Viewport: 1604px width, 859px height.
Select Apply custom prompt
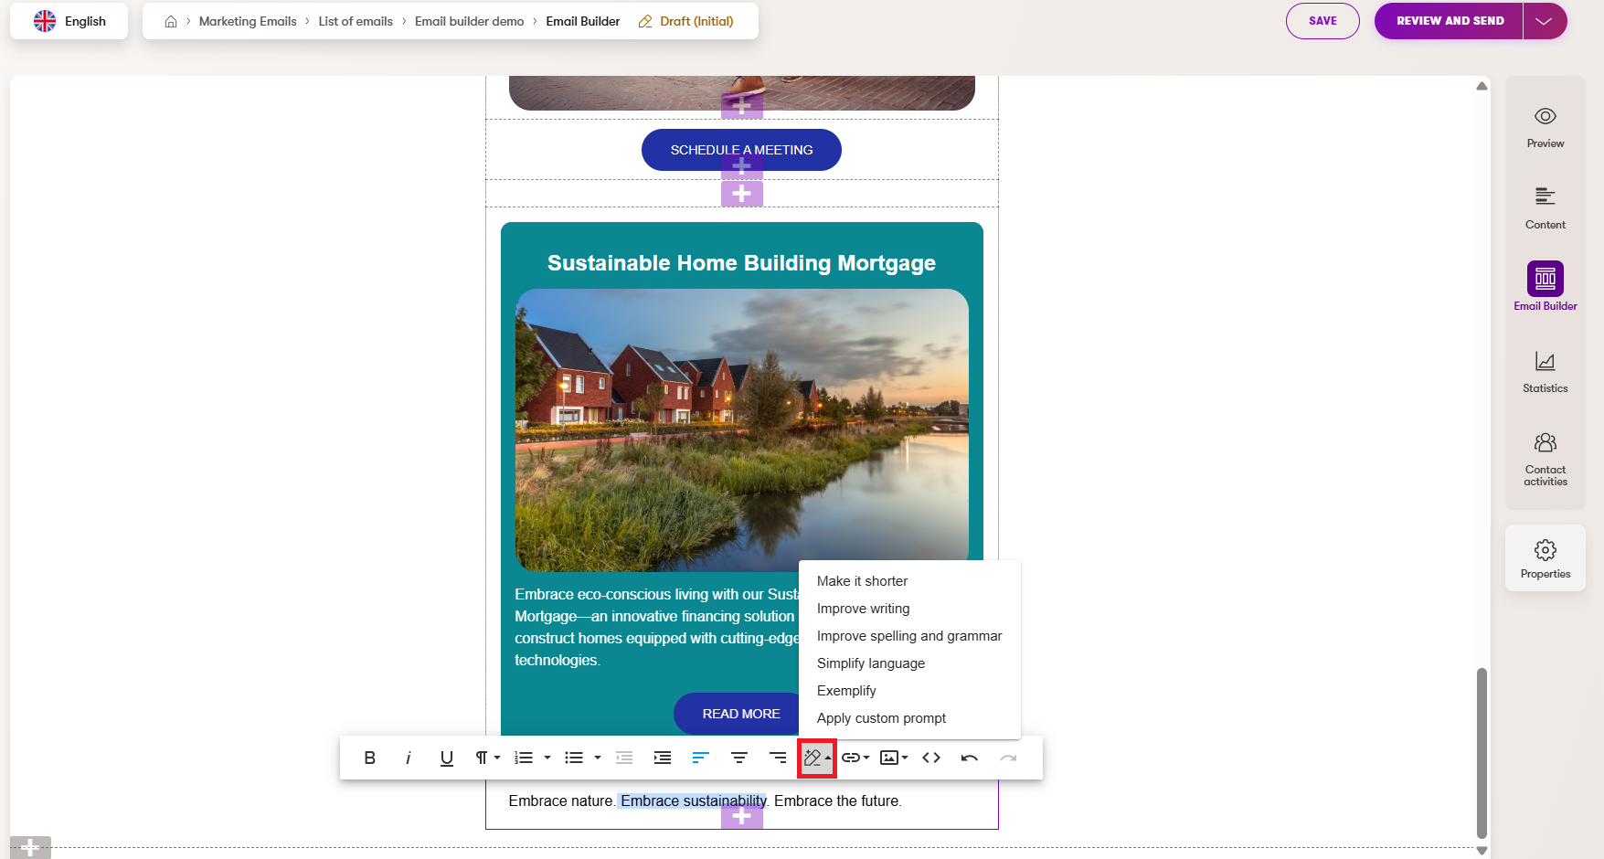(x=881, y=718)
